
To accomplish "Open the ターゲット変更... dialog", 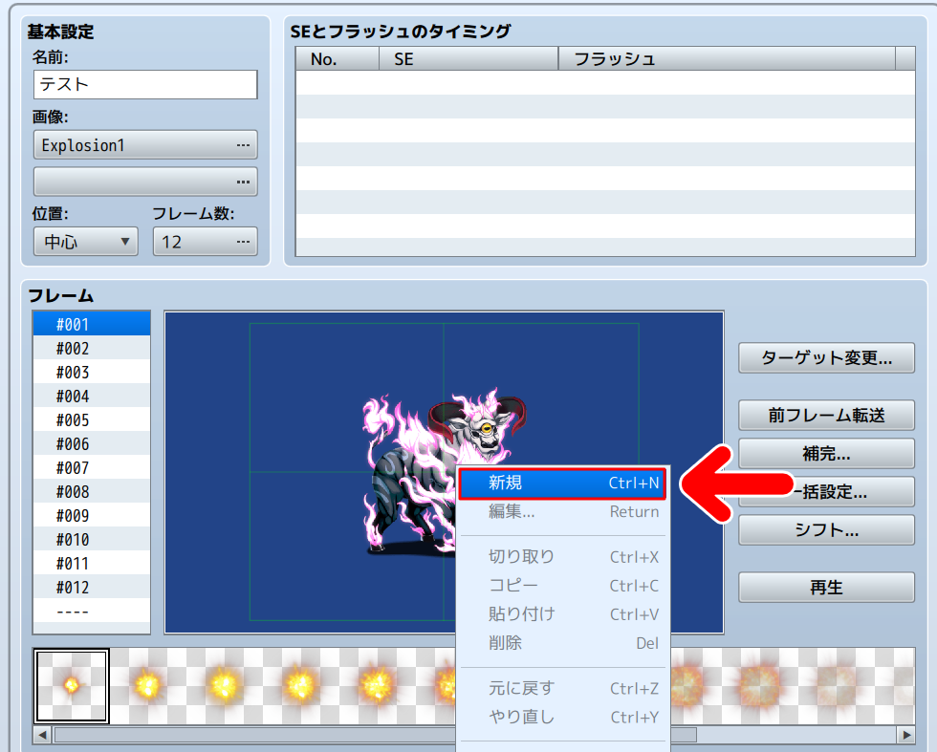I will coord(826,357).
